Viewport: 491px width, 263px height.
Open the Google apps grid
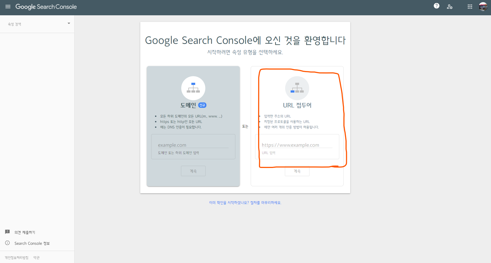tap(470, 7)
